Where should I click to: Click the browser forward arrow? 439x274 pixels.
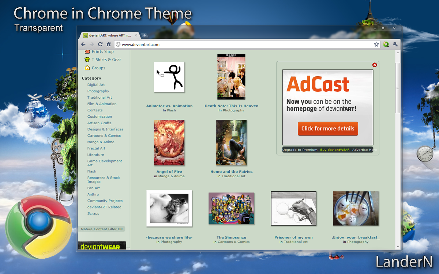click(91, 44)
